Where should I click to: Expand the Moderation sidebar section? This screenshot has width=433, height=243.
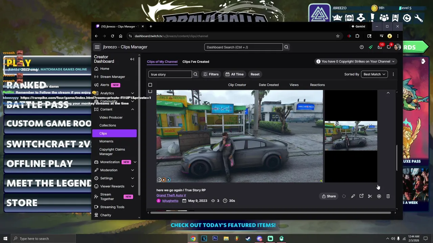(132, 170)
